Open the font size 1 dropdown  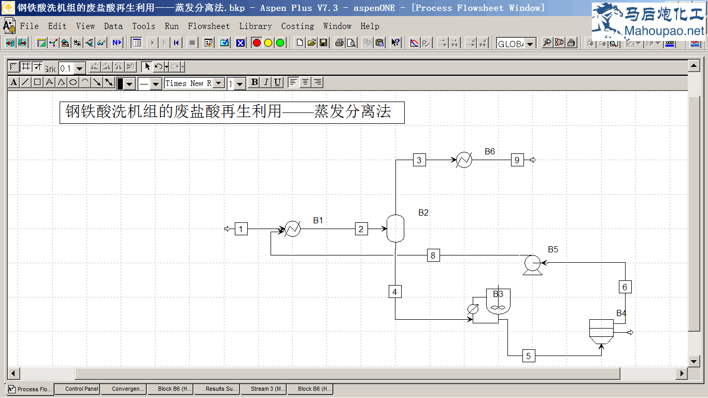click(x=239, y=84)
